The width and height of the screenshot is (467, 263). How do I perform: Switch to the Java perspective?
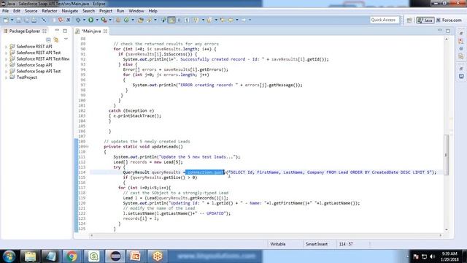[x=425, y=20]
